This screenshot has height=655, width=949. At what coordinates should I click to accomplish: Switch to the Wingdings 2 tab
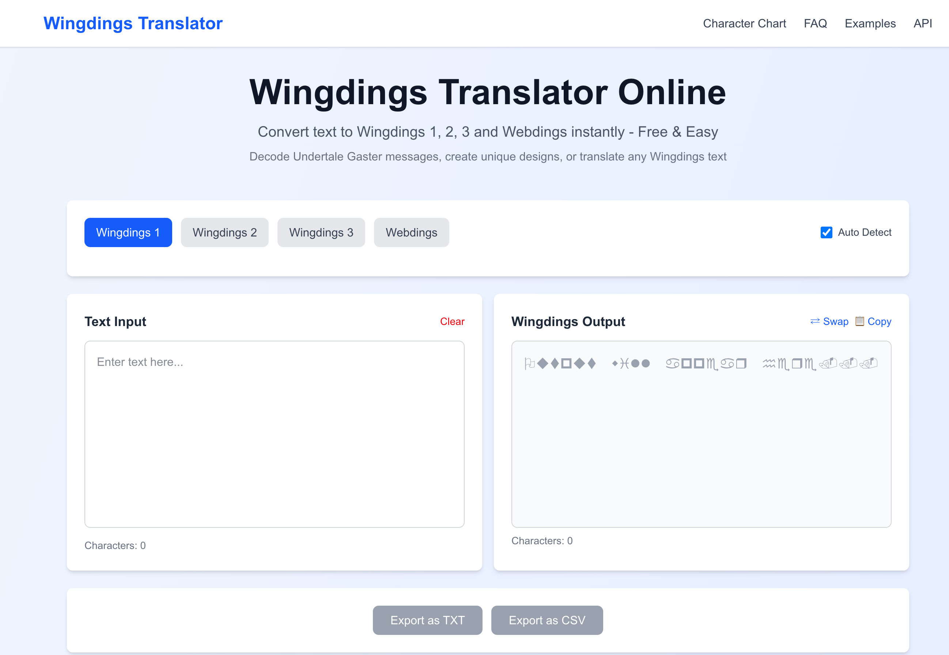click(224, 232)
